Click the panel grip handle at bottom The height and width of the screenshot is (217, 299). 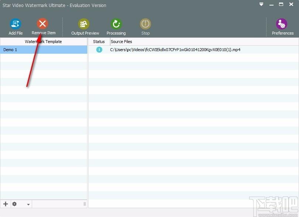[x=85, y=204]
